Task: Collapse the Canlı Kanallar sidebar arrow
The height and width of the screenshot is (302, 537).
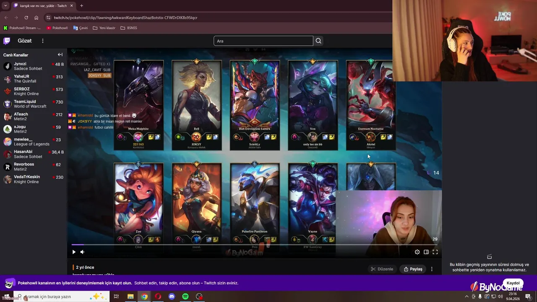Action: [60, 55]
